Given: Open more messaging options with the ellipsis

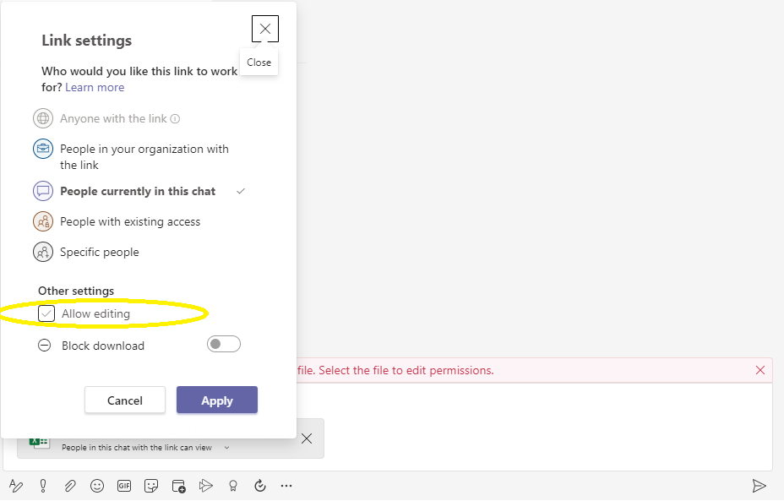Looking at the screenshot, I should (286, 486).
